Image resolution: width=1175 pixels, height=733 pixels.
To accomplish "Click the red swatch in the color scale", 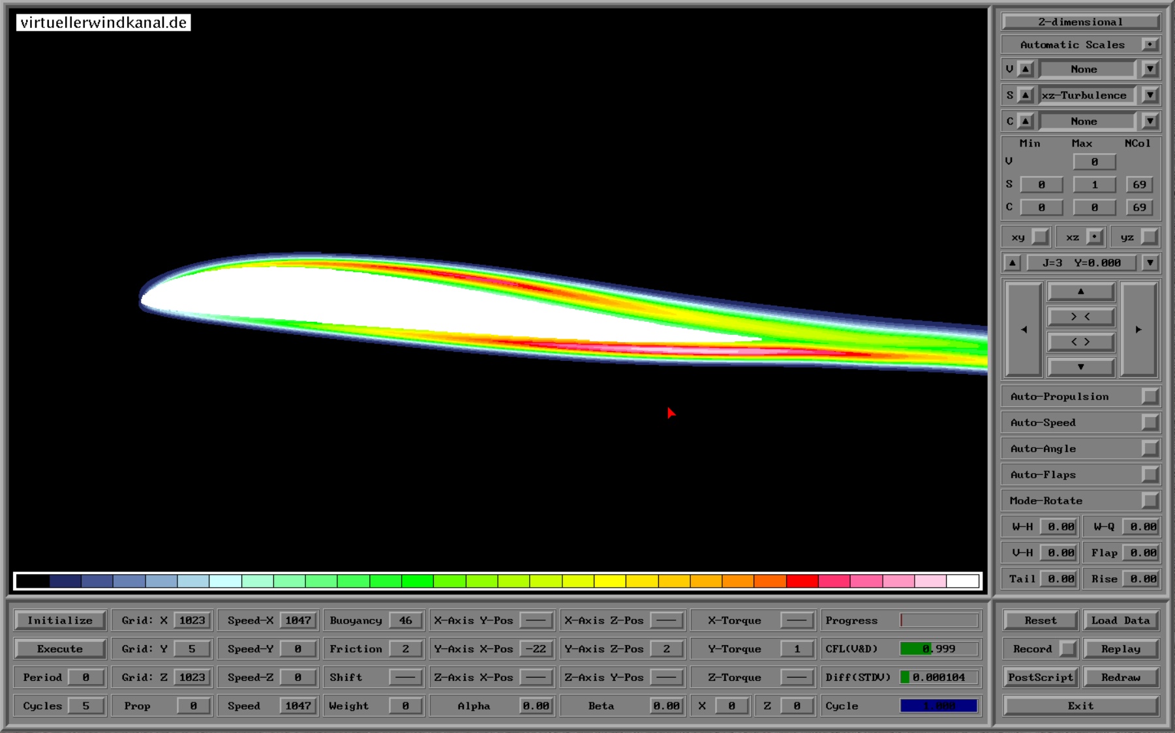I will click(802, 581).
